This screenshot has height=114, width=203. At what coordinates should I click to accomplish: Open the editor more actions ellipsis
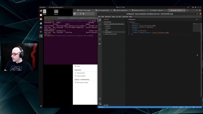[200, 19]
